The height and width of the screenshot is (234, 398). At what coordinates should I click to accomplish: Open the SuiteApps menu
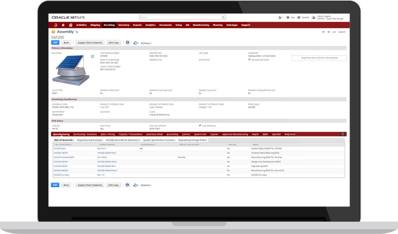tap(232, 25)
